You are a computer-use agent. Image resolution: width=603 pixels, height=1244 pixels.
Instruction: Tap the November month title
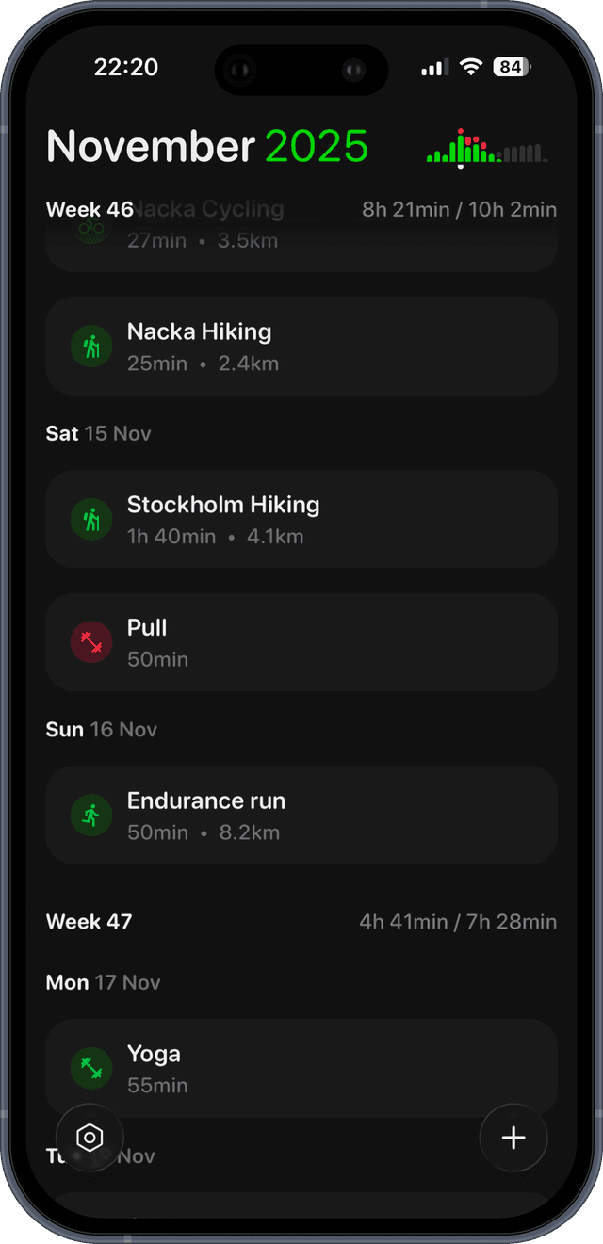coord(151,147)
